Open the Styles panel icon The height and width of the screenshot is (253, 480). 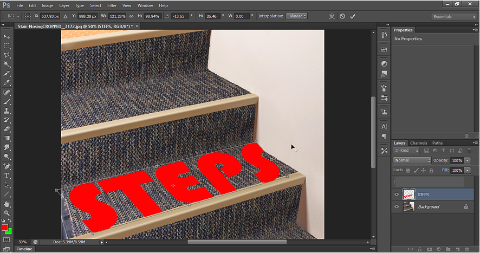click(x=384, y=74)
